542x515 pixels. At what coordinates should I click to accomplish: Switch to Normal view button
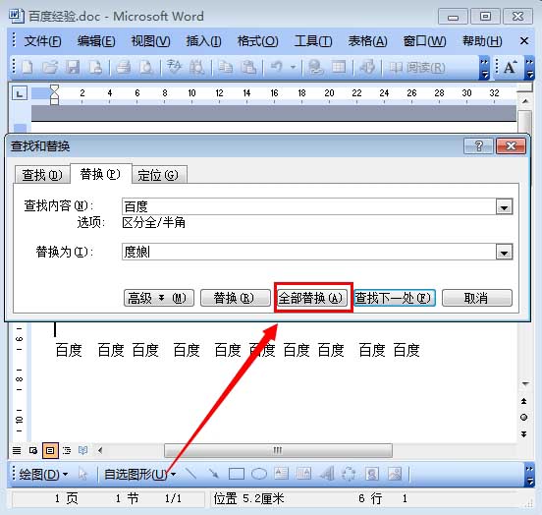click(17, 450)
